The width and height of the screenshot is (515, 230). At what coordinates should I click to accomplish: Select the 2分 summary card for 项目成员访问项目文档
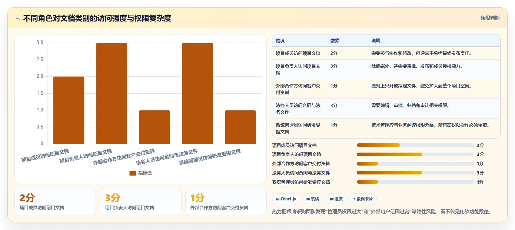click(x=55, y=201)
